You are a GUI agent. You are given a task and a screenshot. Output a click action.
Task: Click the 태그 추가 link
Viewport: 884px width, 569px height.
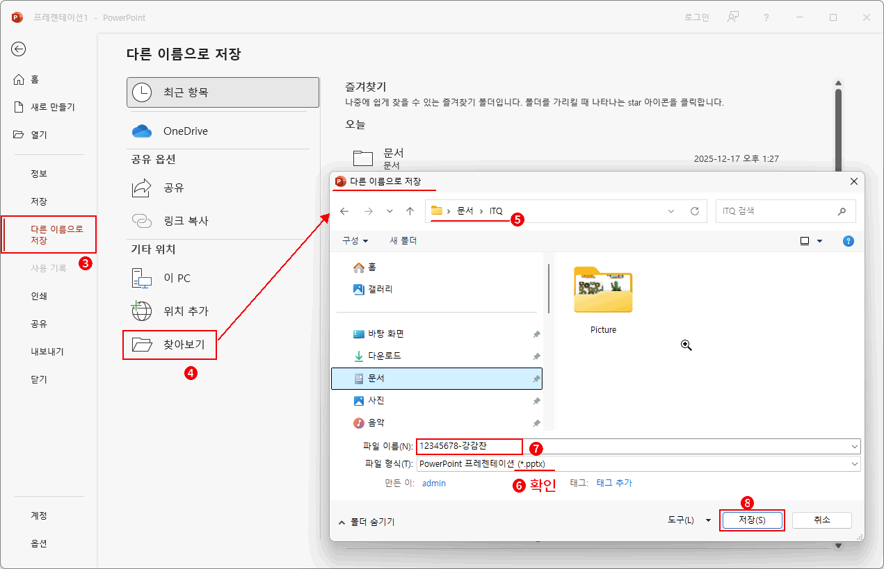click(615, 482)
